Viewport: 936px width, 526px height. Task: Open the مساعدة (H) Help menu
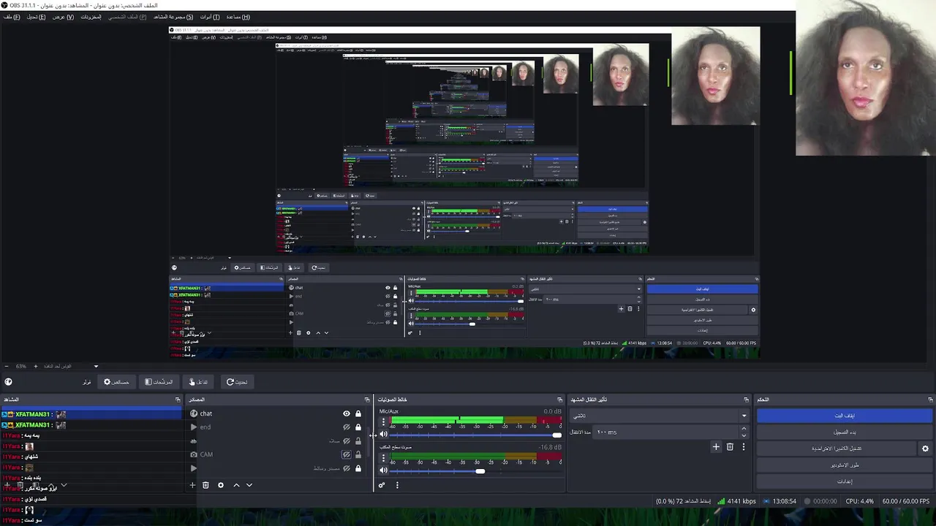[x=238, y=17]
